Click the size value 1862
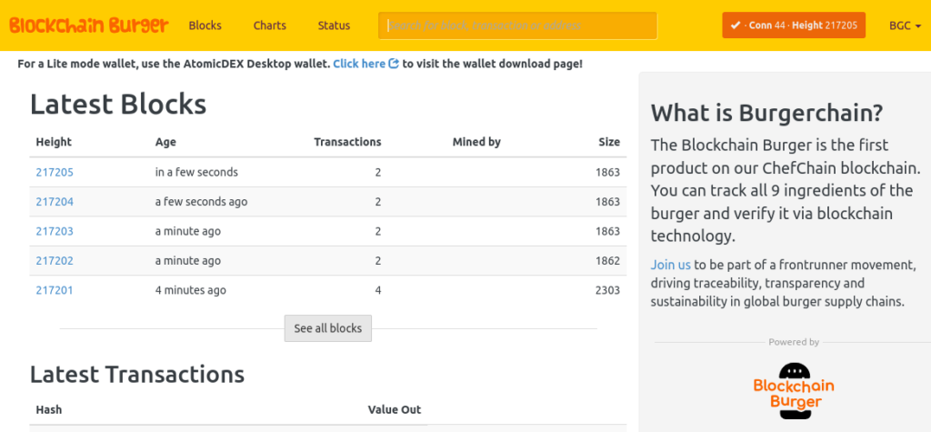 click(607, 261)
